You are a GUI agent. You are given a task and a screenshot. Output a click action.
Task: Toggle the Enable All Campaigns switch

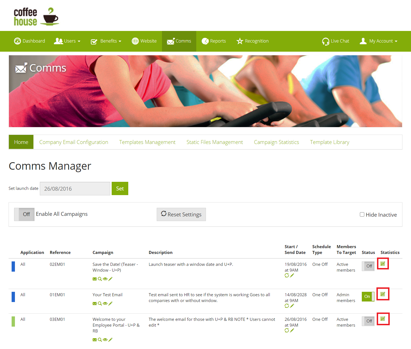tap(24, 214)
